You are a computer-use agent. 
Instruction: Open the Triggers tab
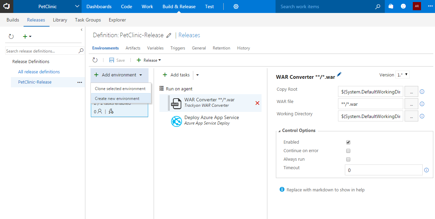coord(178,48)
